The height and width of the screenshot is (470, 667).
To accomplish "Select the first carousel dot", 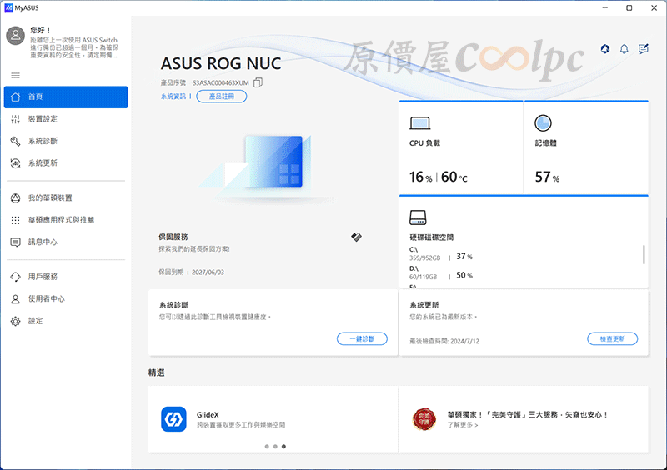I will click(267, 446).
